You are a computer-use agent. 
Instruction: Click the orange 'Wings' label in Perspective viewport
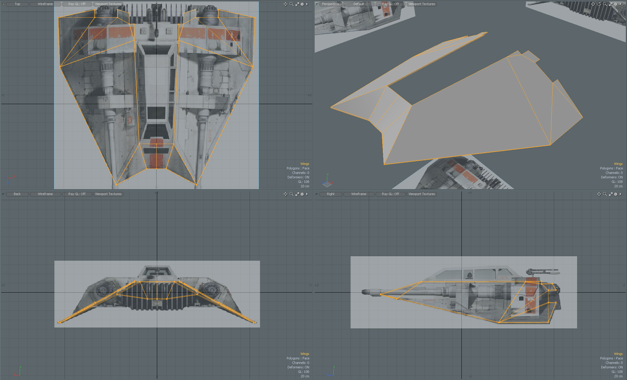click(618, 164)
